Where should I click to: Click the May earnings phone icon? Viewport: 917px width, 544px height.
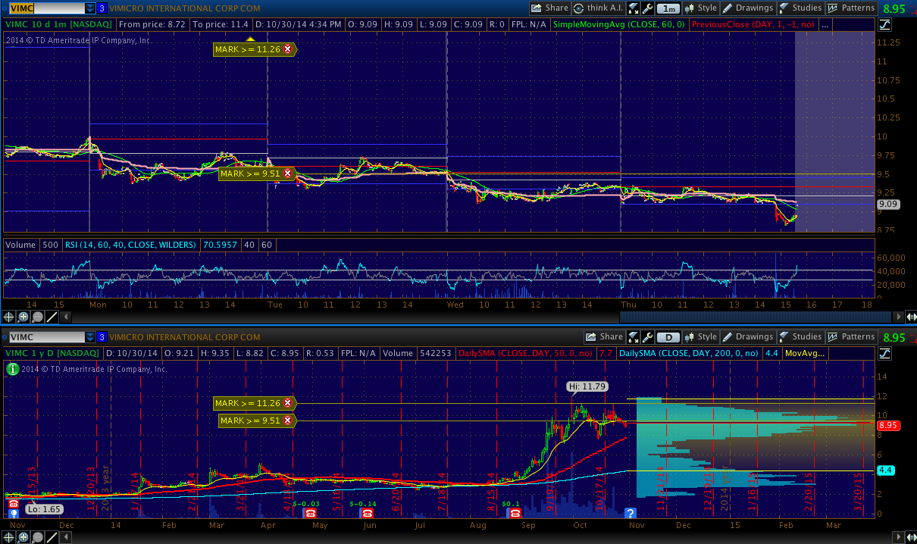tap(309, 513)
